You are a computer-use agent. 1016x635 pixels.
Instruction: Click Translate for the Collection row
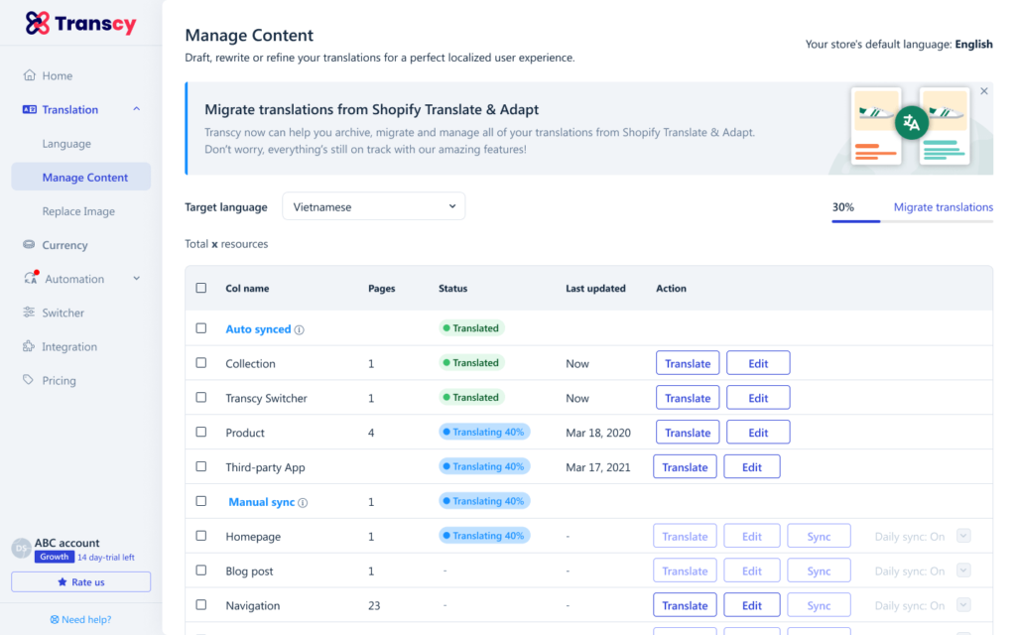tap(688, 363)
